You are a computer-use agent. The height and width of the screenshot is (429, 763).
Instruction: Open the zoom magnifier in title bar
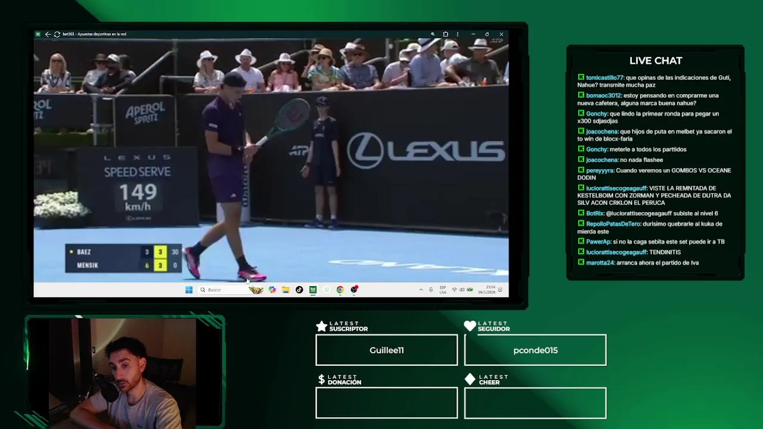coord(433,34)
